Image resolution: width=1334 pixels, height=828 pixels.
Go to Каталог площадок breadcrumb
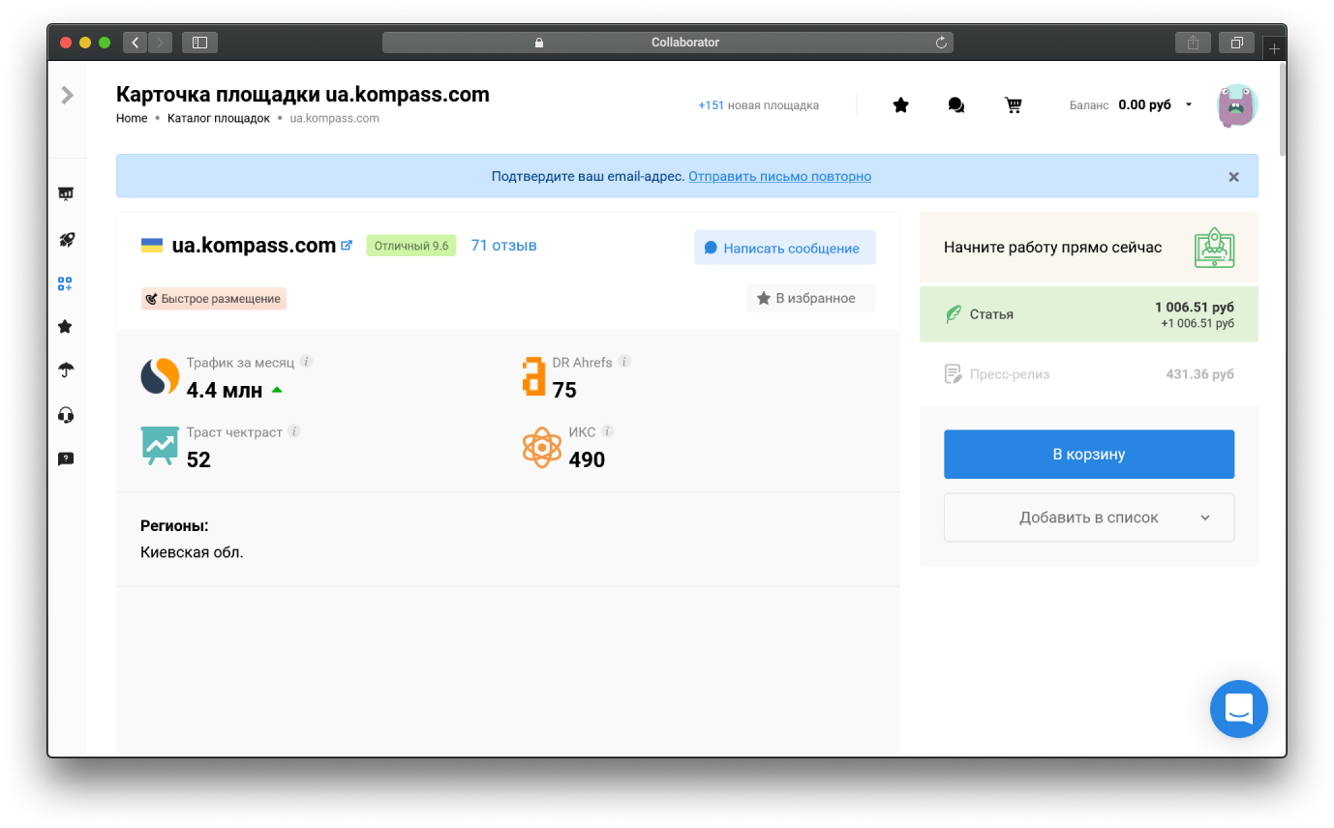pyautogui.click(x=218, y=118)
